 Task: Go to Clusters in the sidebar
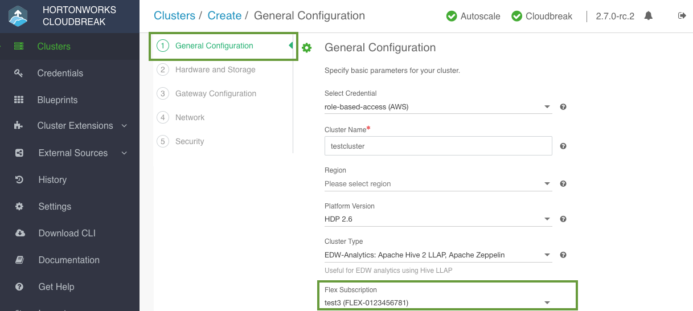54,46
